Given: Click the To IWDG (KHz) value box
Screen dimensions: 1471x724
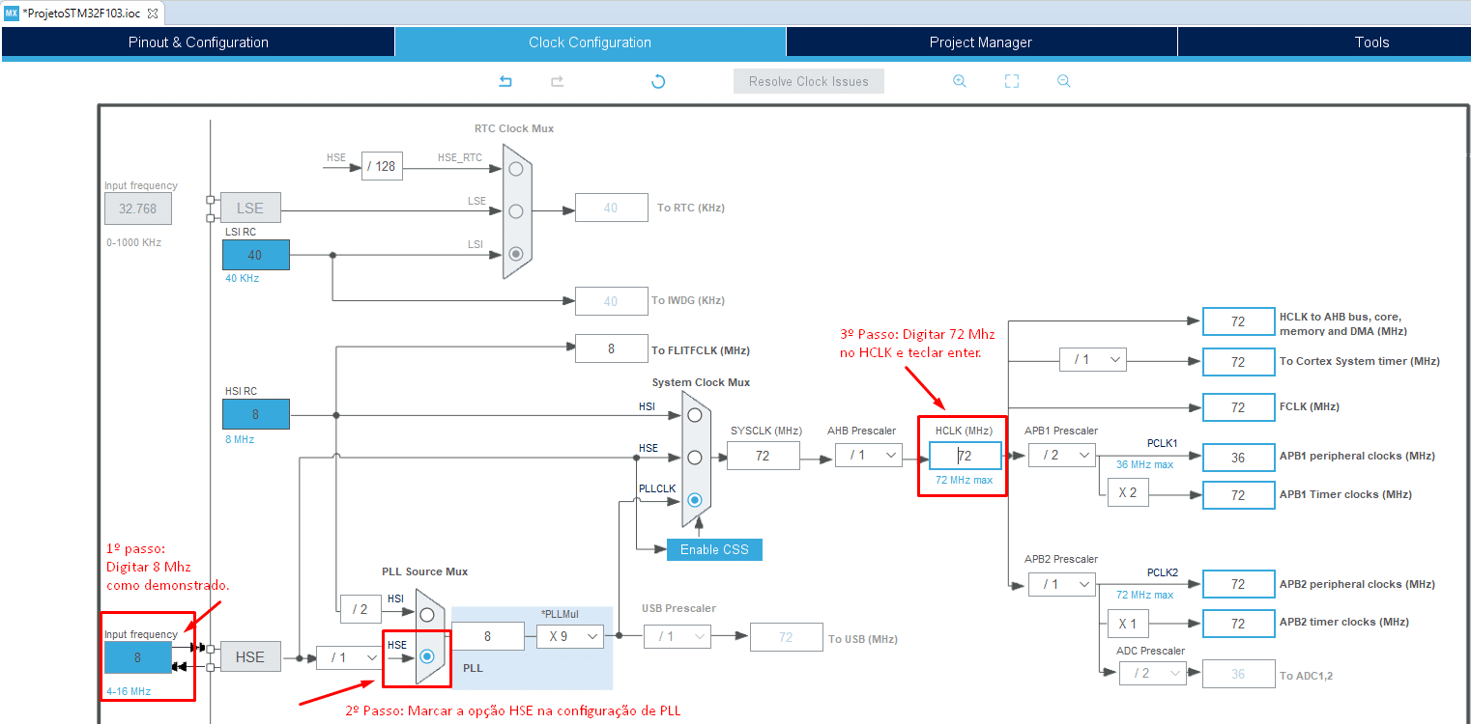Looking at the screenshot, I should tap(611, 301).
